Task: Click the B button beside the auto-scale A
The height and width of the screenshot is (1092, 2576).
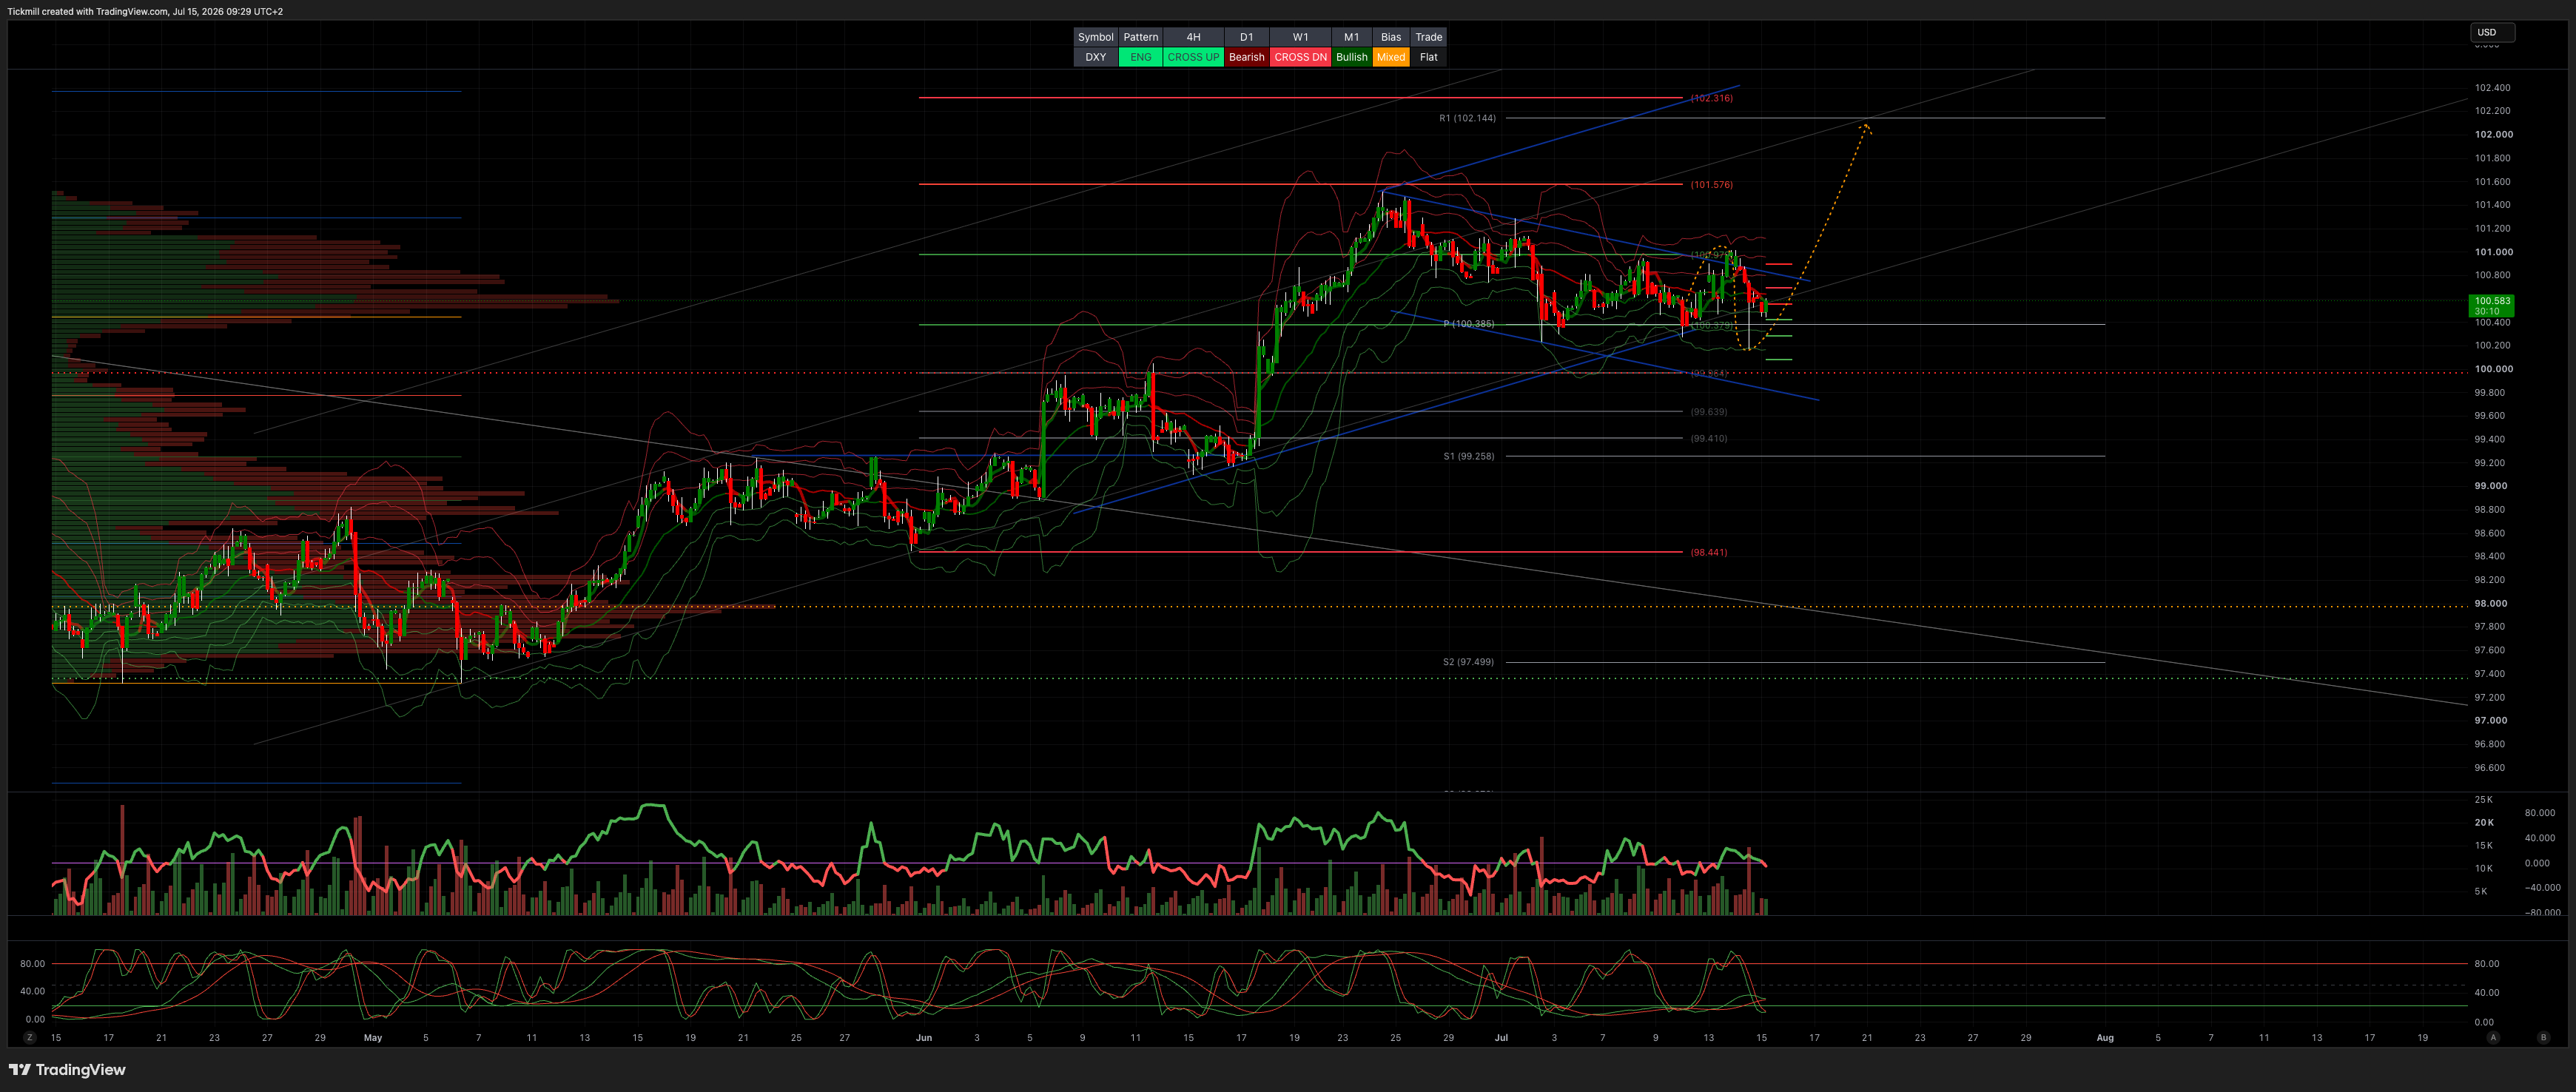Action: tap(2543, 1038)
